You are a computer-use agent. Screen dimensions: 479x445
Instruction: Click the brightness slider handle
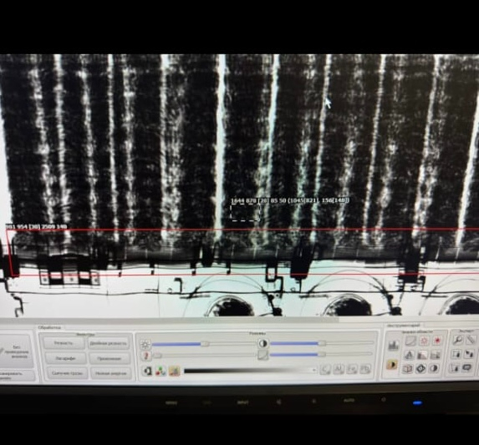[x=205, y=344]
